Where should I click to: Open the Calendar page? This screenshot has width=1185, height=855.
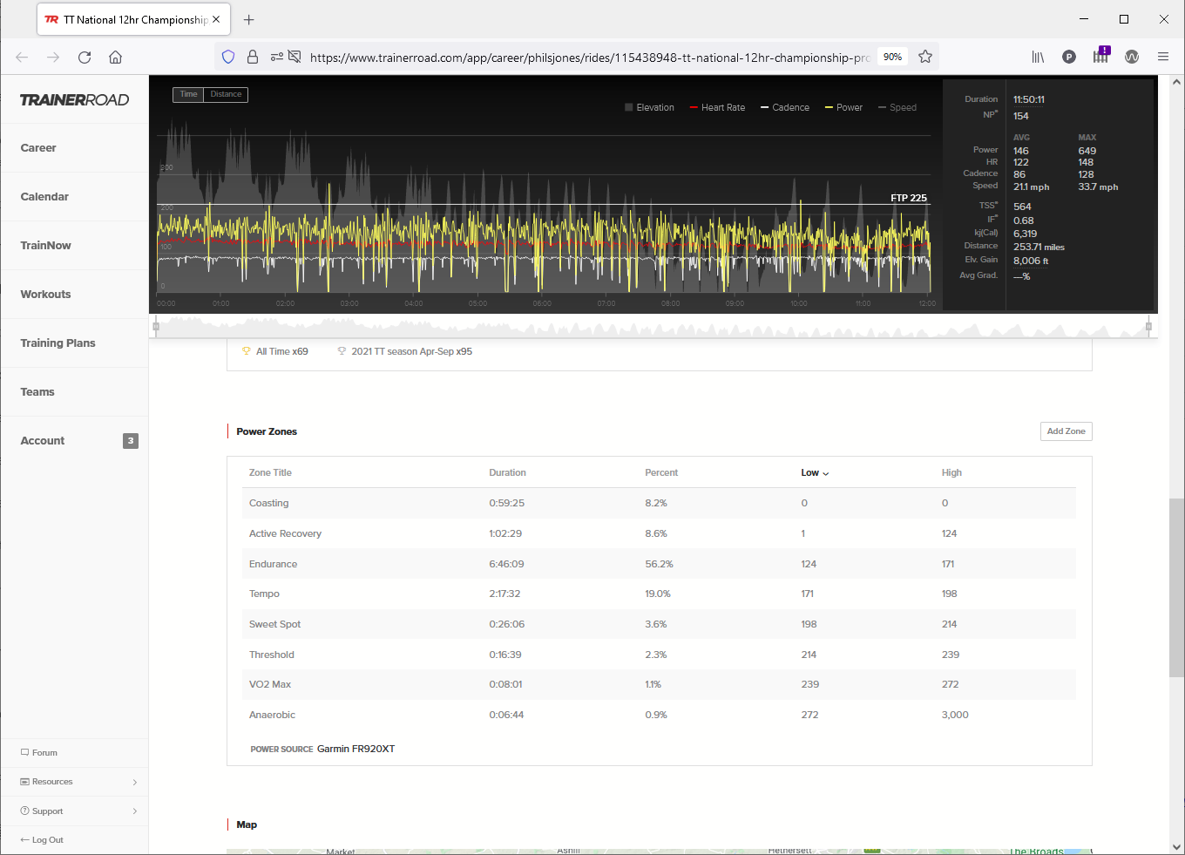pos(44,197)
